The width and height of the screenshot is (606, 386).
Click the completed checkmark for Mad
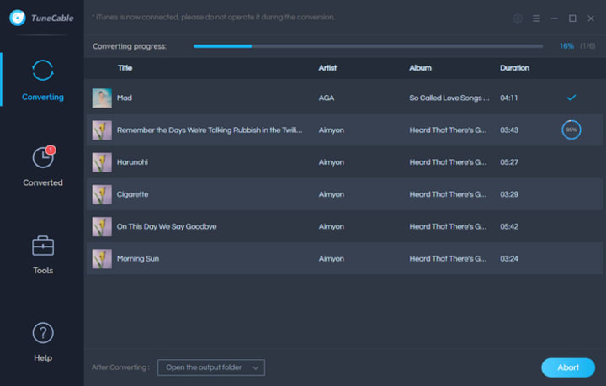571,98
